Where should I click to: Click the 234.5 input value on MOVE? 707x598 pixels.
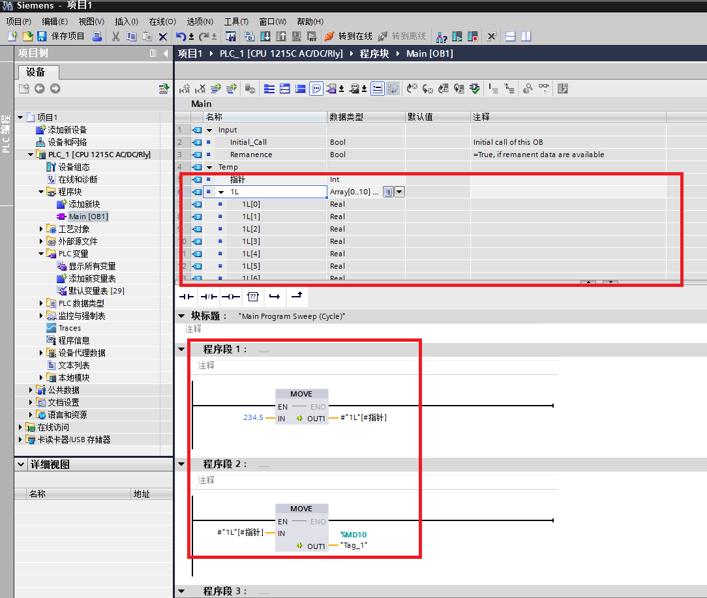(254, 417)
